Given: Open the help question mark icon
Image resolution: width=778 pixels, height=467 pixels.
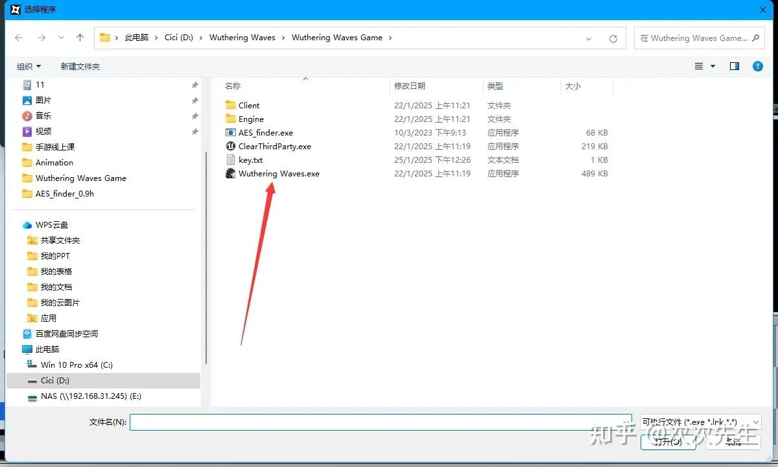Looking at the screenshot, I should tap(757, 66).
